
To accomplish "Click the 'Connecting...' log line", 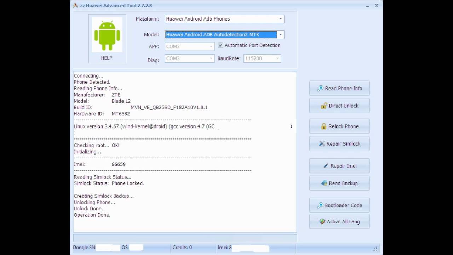I will click(88, 75).
